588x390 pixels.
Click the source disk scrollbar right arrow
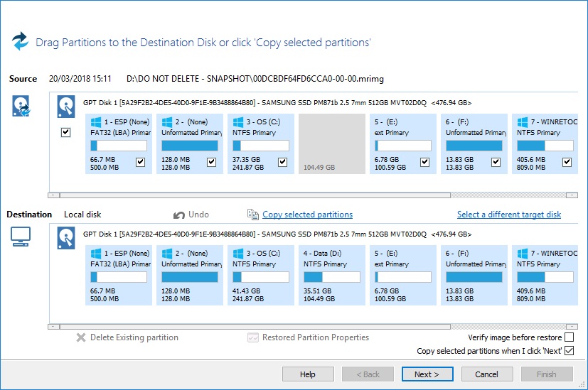click(572, 195)
